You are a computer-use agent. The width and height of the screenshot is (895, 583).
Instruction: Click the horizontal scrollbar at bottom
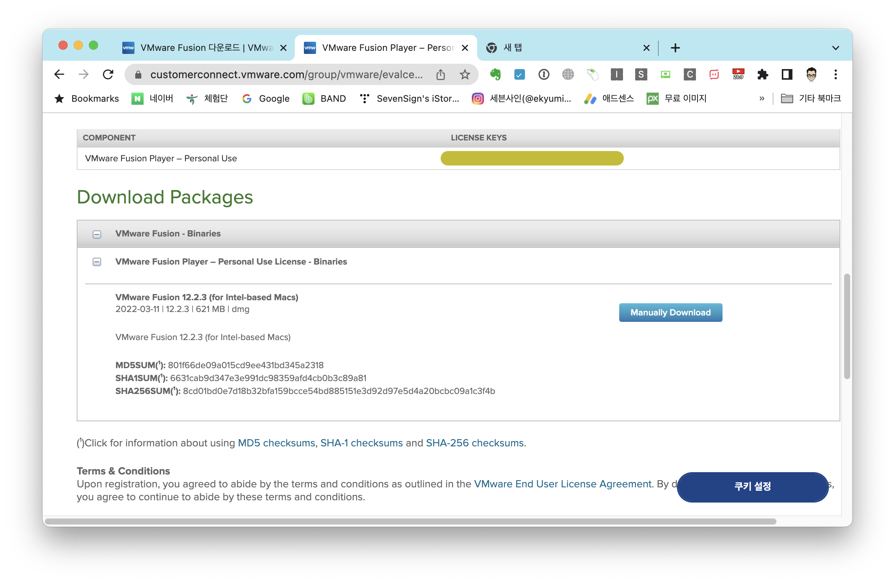(410, 522)
